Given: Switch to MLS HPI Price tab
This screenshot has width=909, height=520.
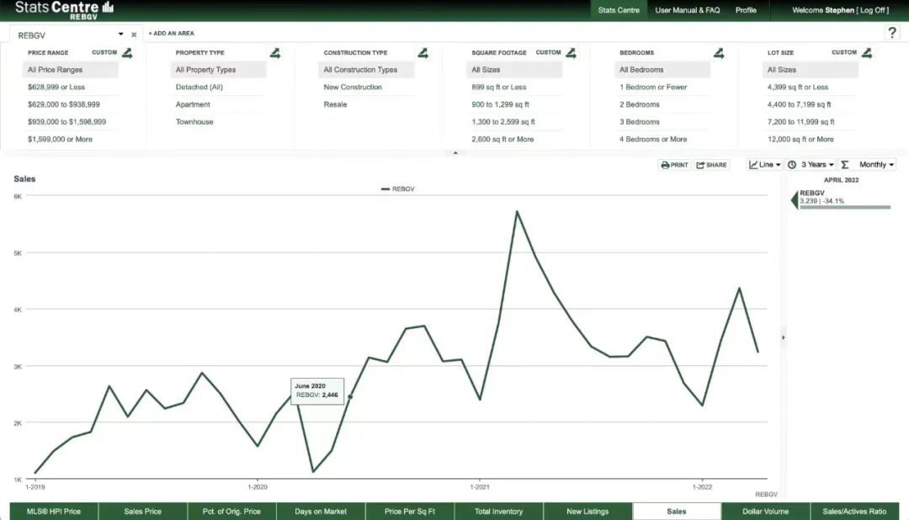Looking at the screenshot, I should pos(54,512).
